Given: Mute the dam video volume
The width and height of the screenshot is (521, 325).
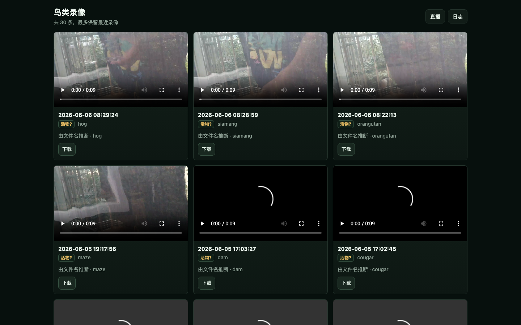Looking at the screenshot, I should (284, 224).
